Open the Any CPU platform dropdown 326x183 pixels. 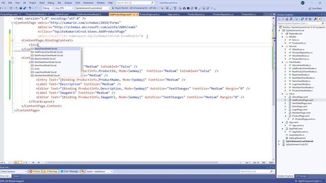[64, 8]
